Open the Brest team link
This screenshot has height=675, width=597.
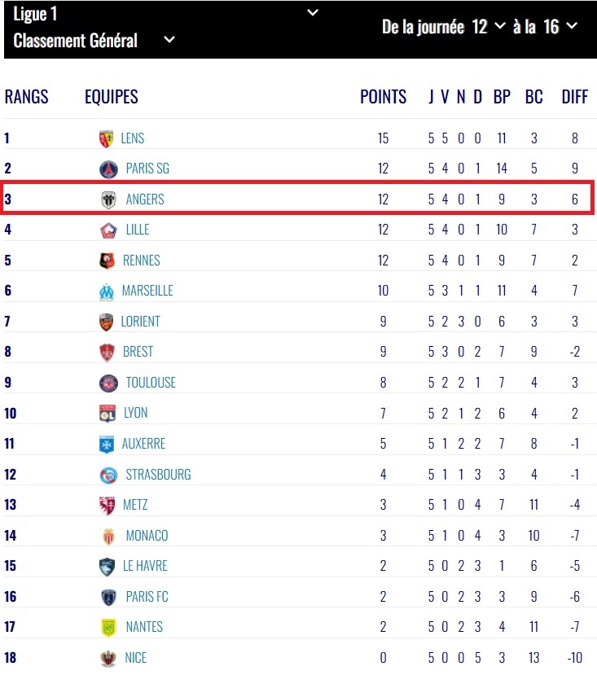click(x=138, y=352)
